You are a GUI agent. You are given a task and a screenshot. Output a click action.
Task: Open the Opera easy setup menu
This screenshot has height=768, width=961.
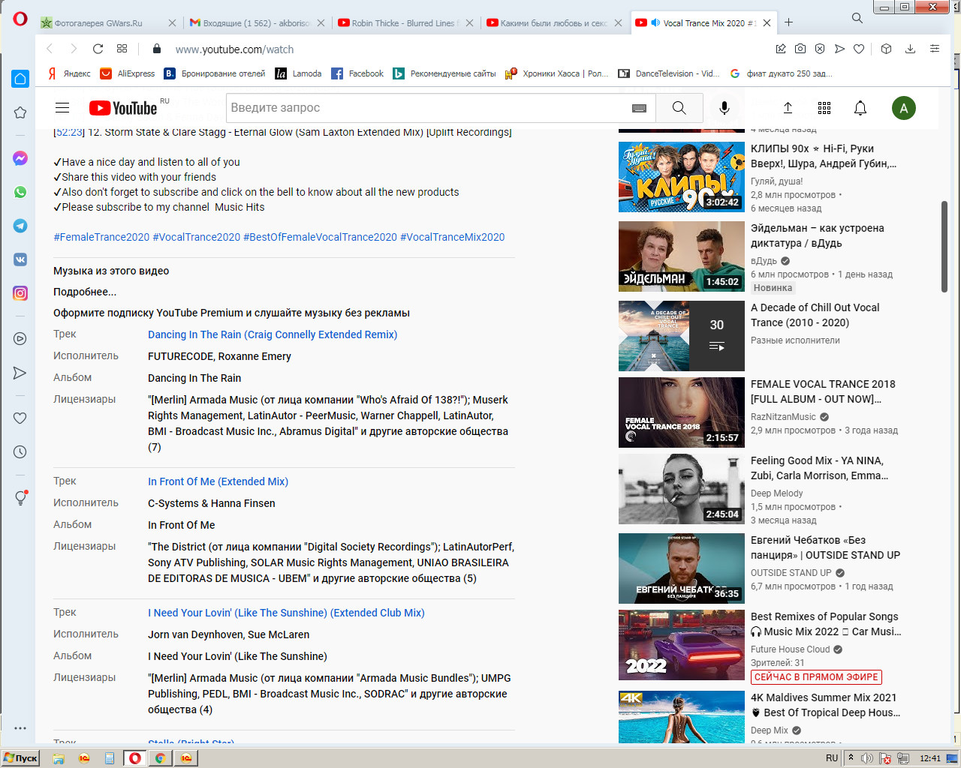pos(935,49)
